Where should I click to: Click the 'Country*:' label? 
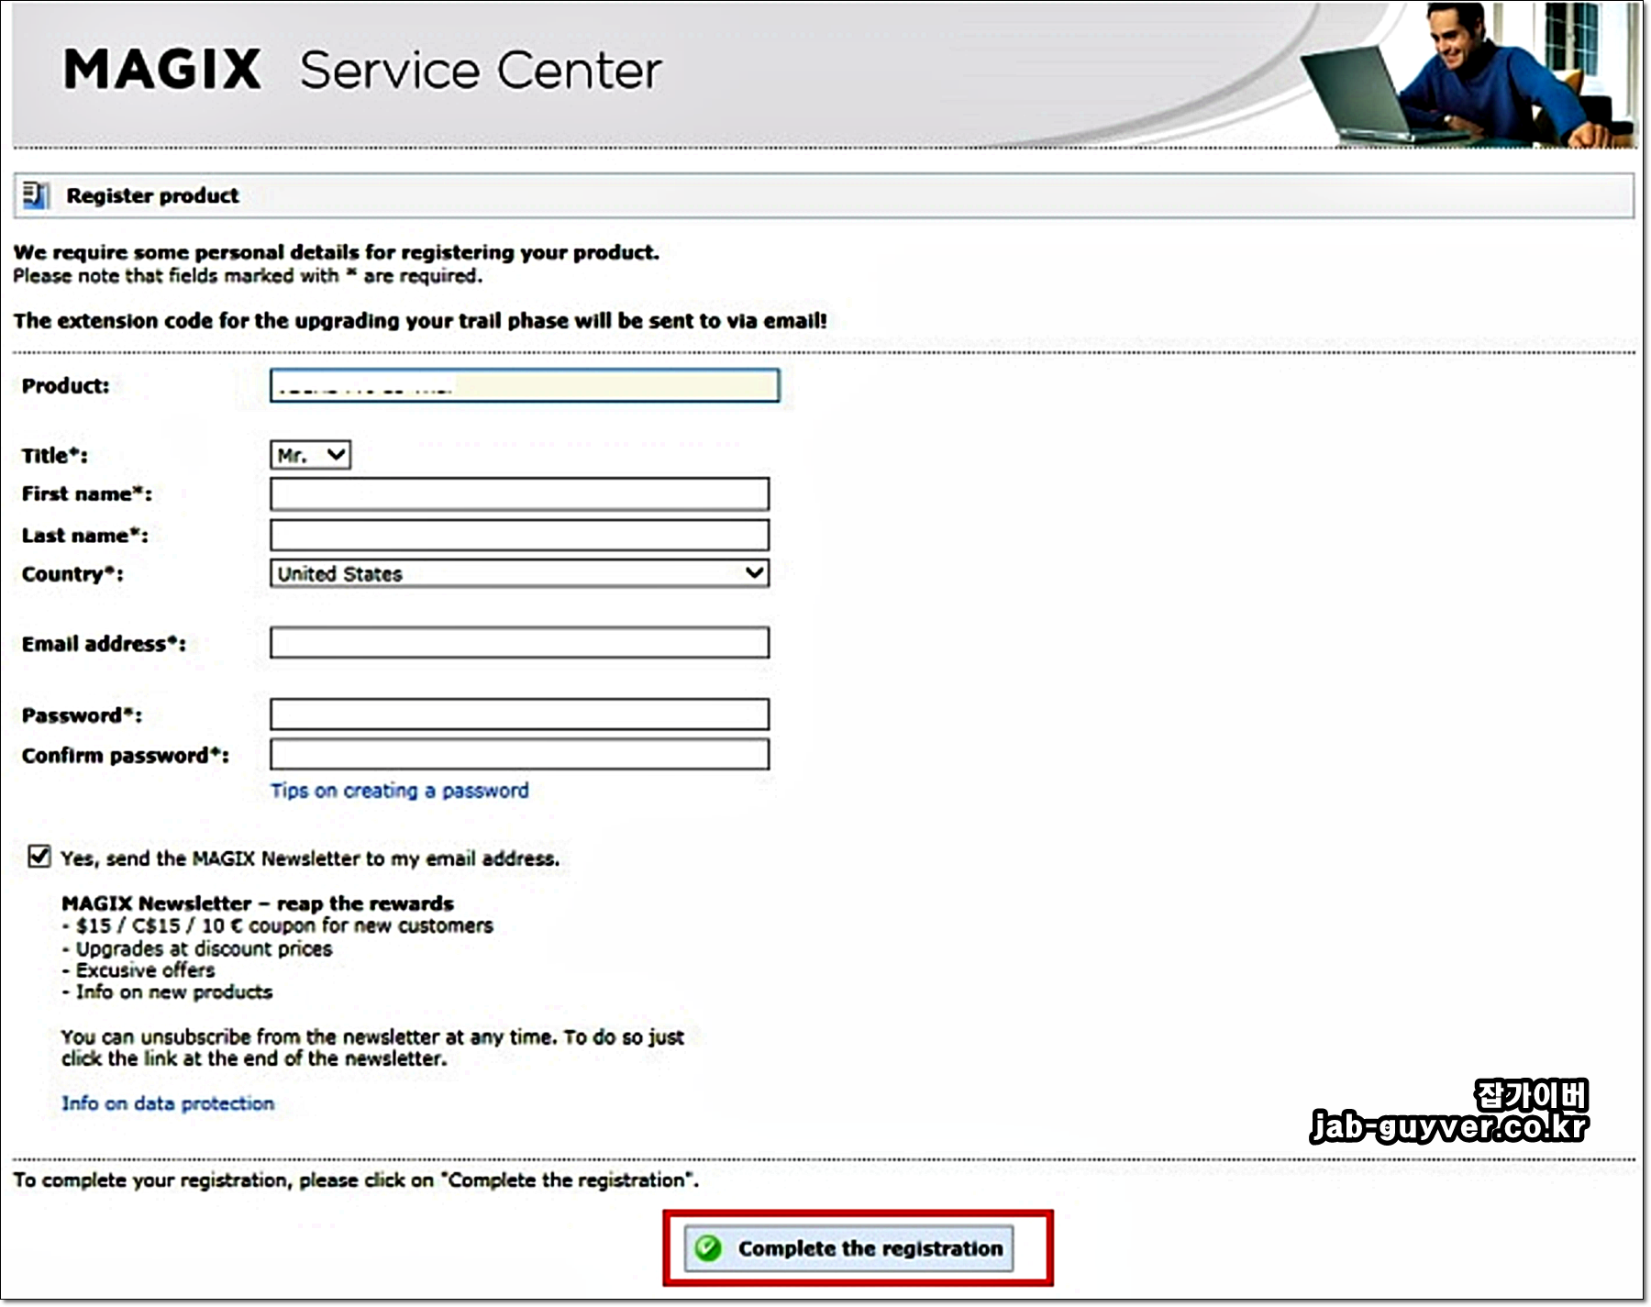pyautogui.click(x=72, y=574)
